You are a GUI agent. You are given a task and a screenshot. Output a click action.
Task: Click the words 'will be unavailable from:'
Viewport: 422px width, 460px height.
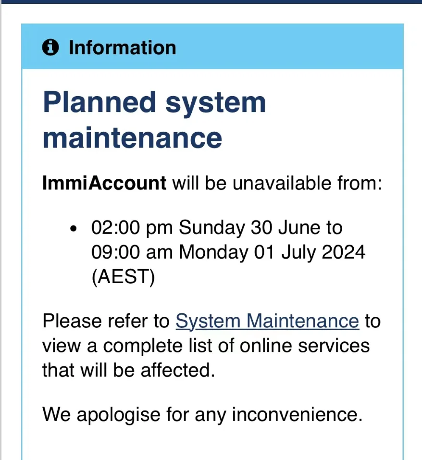click(x=277, y=183)
